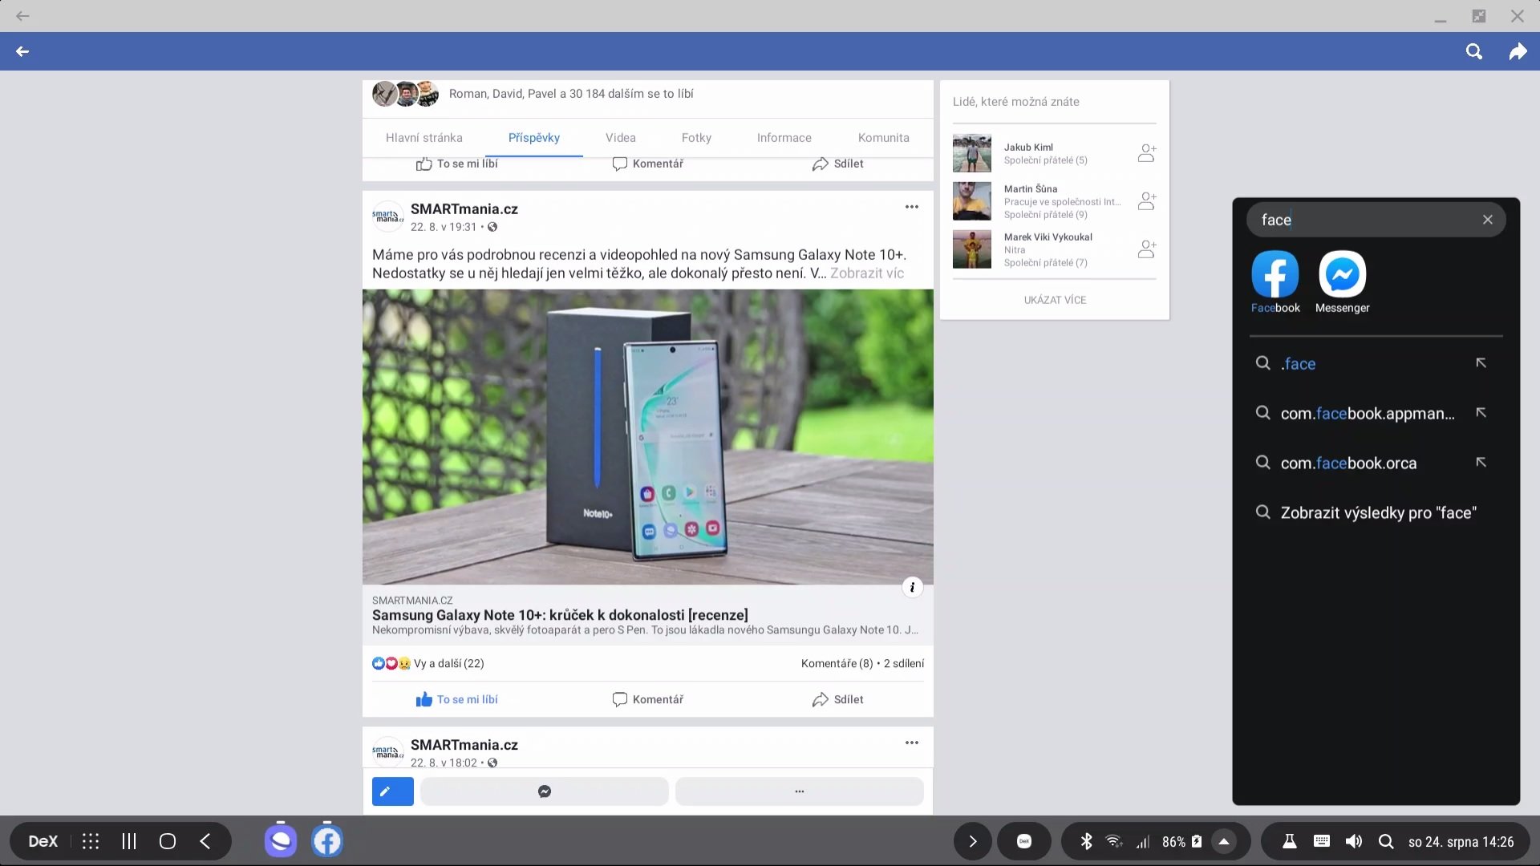Open 'Komentáře (8)' on the post
Image resolution: width=1540 pixels, height=866 pixels.
click(837, 663)
